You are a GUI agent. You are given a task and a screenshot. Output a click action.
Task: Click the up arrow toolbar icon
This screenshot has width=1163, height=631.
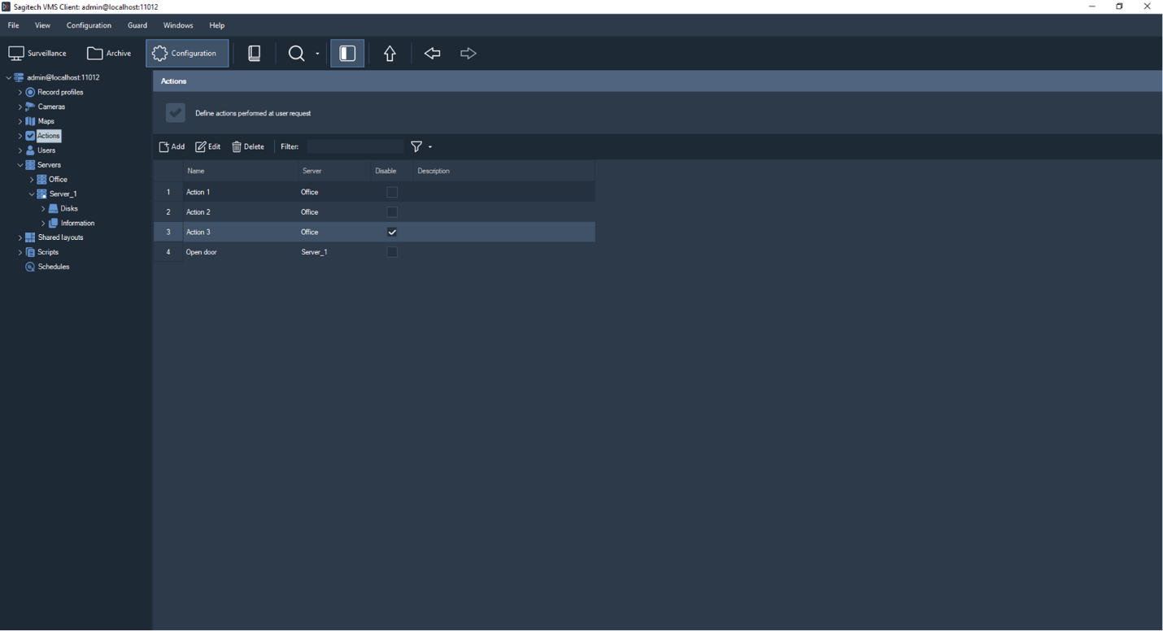coord(390,54)
